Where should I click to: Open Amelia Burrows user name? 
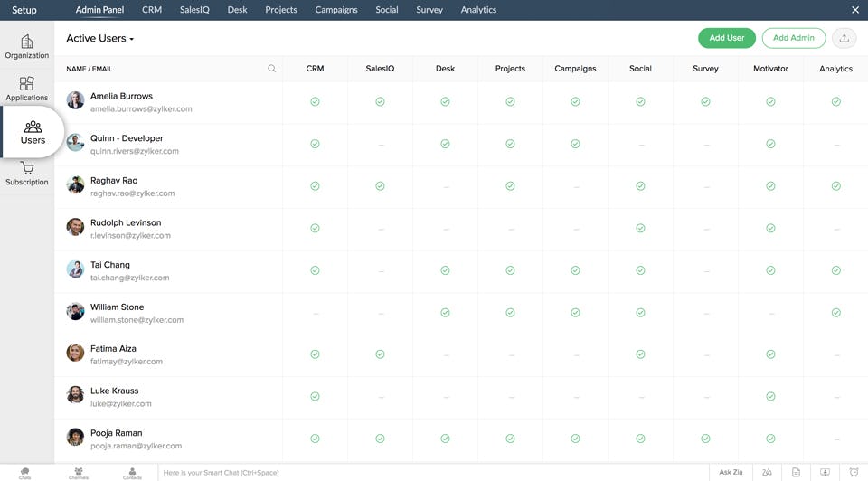(121, 97)
